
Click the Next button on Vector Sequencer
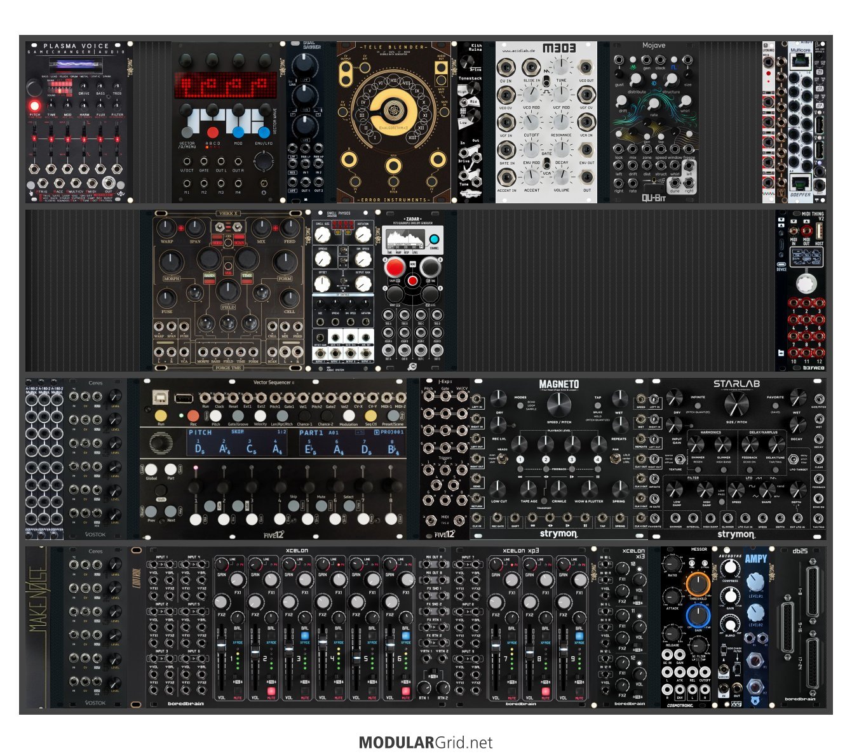[x=170, y=511]
